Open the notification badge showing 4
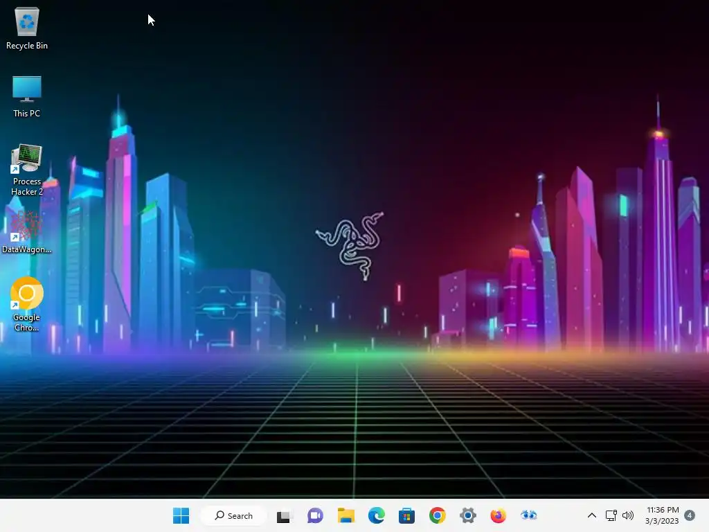Viewport: 709px width, 532px height. tap(690, 515)
